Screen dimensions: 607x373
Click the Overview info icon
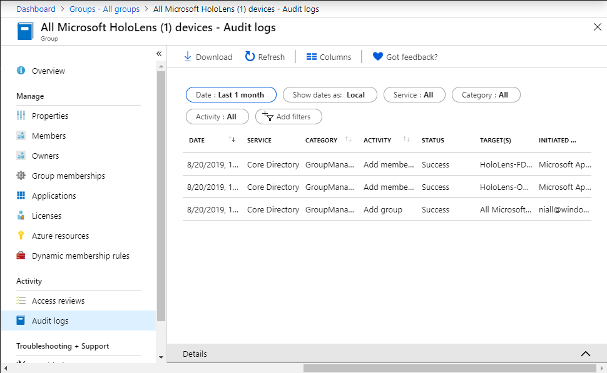[x=21, y=71]
